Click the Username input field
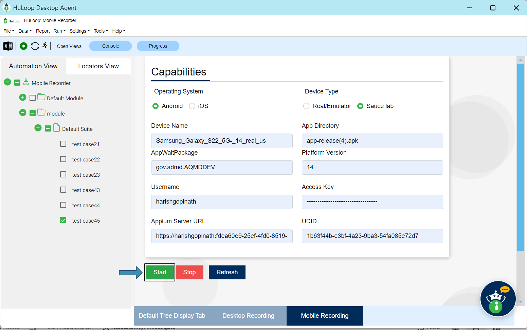The width and height of the screenshot is (527, 330). (x=222, y=202)
